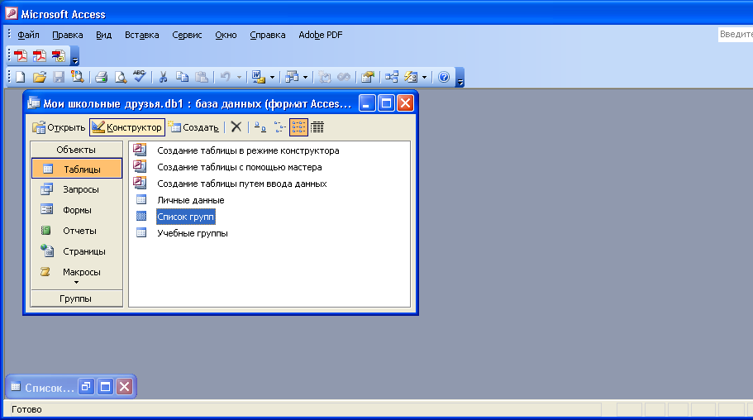
Task: Open the Relationships diagram icon
Action: 392,77
